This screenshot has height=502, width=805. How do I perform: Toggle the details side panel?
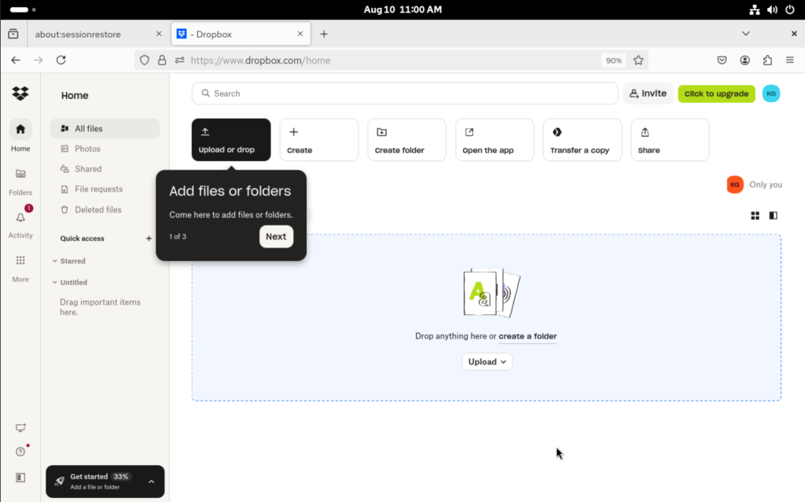[773, 215]
